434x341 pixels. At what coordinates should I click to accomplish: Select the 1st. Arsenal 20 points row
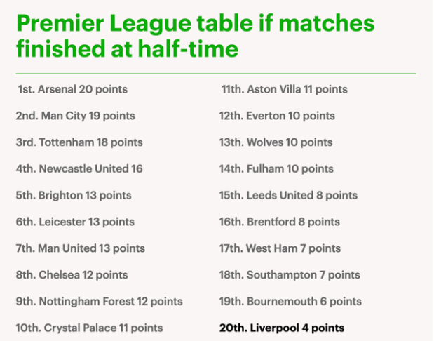[x=73, y=90]
